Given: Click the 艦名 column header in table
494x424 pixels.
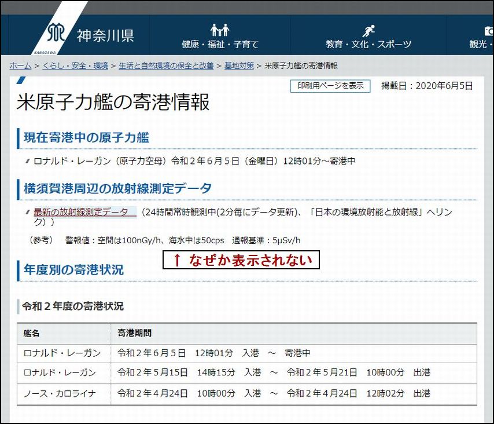Looking at the screenshot, I should click(32, 334).
